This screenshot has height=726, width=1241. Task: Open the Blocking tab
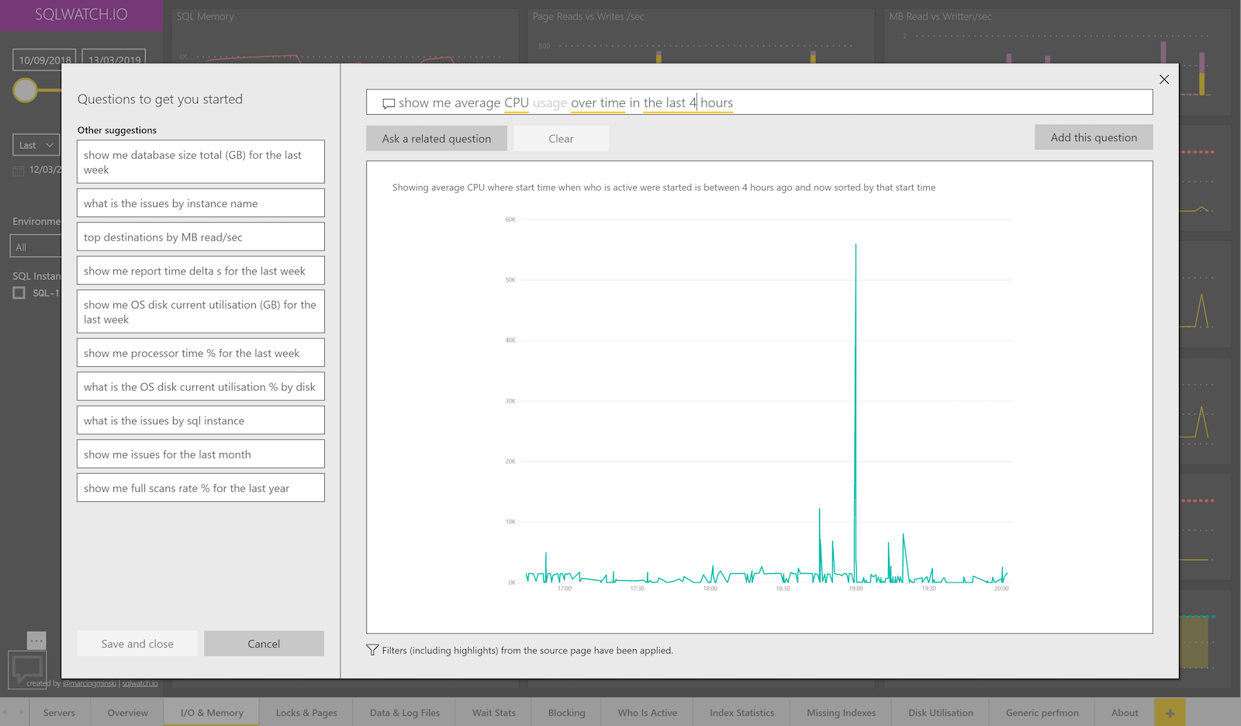coord(567,713)
